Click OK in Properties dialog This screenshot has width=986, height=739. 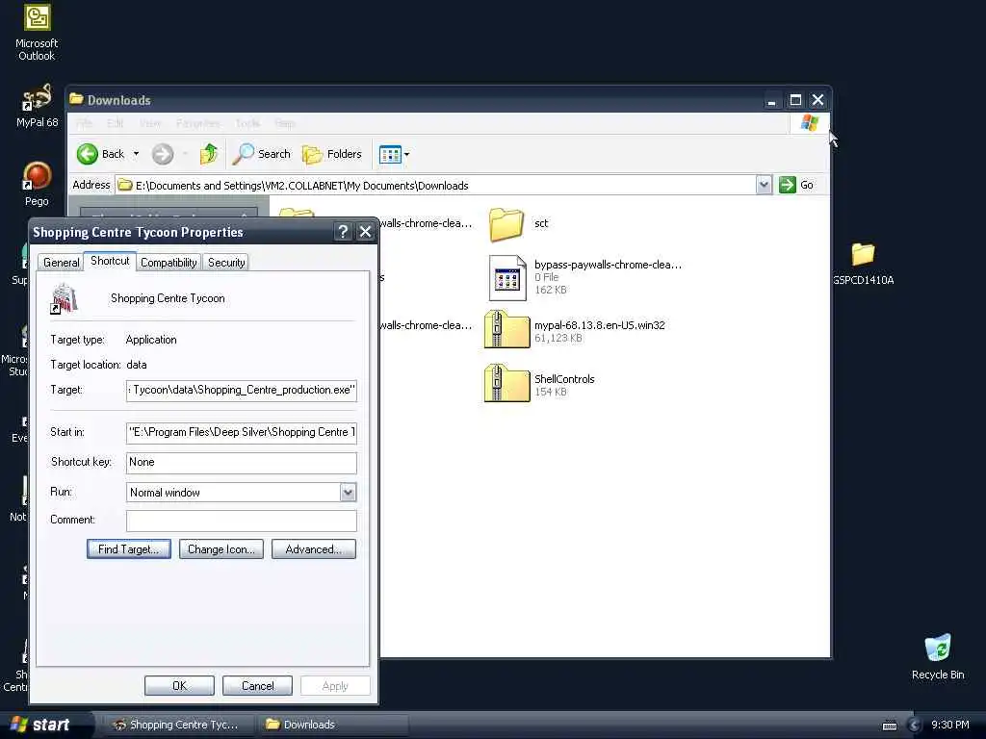[x=179, y=685]
